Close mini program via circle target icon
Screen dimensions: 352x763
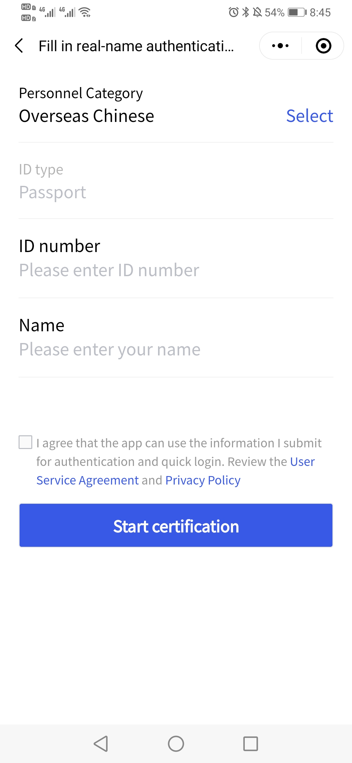click(x=323, y=46)
